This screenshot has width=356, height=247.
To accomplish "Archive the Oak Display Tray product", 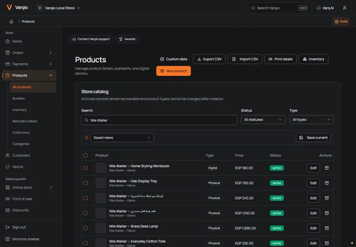I will [x=326, y=183].
